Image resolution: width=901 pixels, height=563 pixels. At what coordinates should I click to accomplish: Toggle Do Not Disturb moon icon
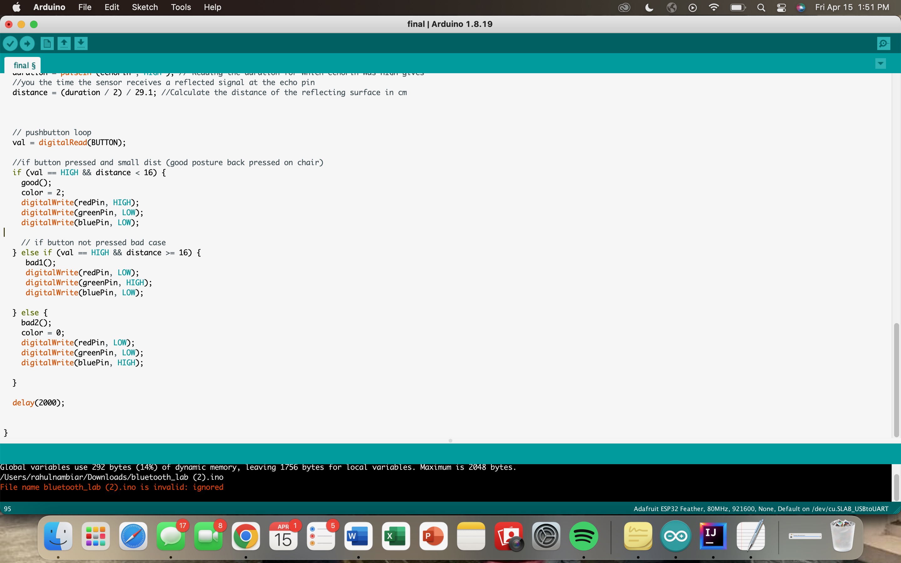[x=649, y=8]
